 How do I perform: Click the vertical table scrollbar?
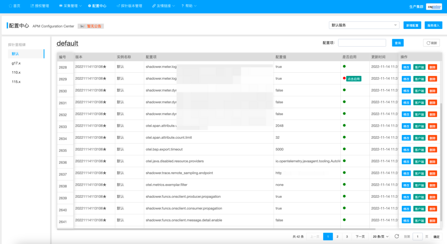click(441, 162)
